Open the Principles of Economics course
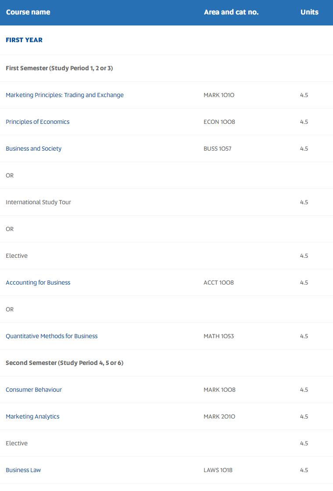Screen dimensions: 333x491 pyautogui.click(x=38, y=122)
